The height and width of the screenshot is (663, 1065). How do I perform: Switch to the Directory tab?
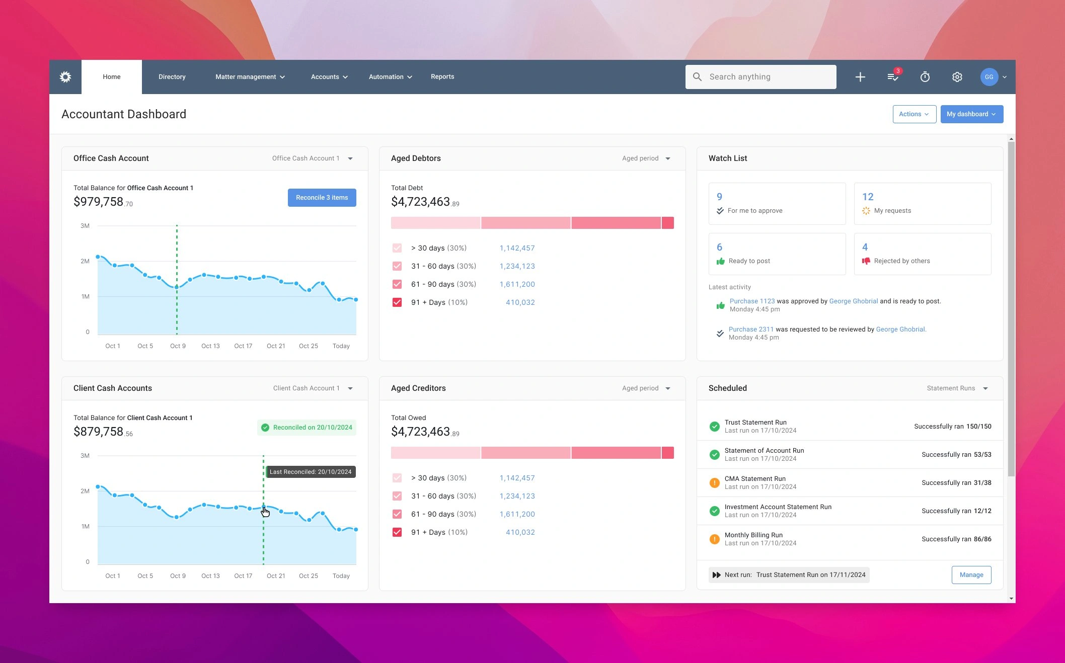click(x=172, y=76)
